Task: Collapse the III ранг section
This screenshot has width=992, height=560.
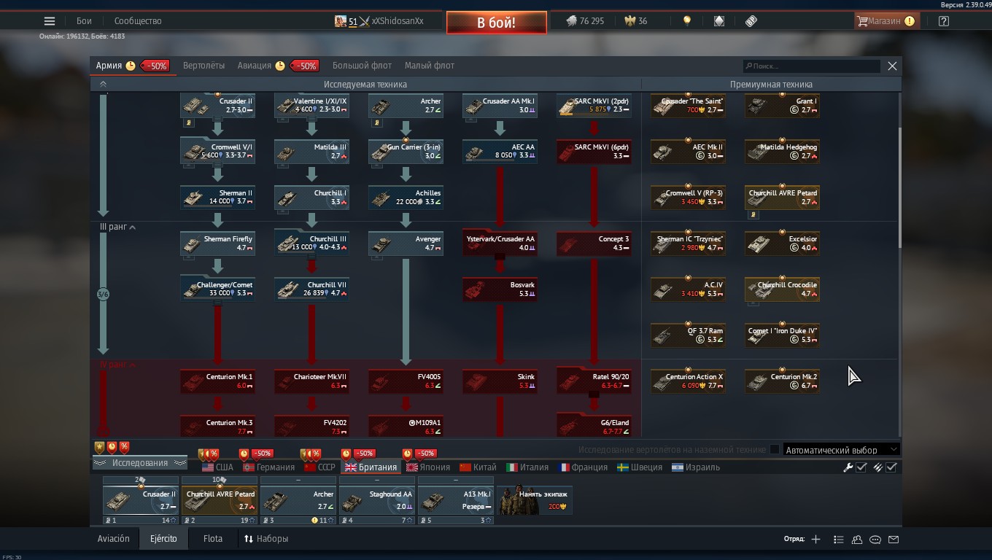Action: (x=117, y=227)
